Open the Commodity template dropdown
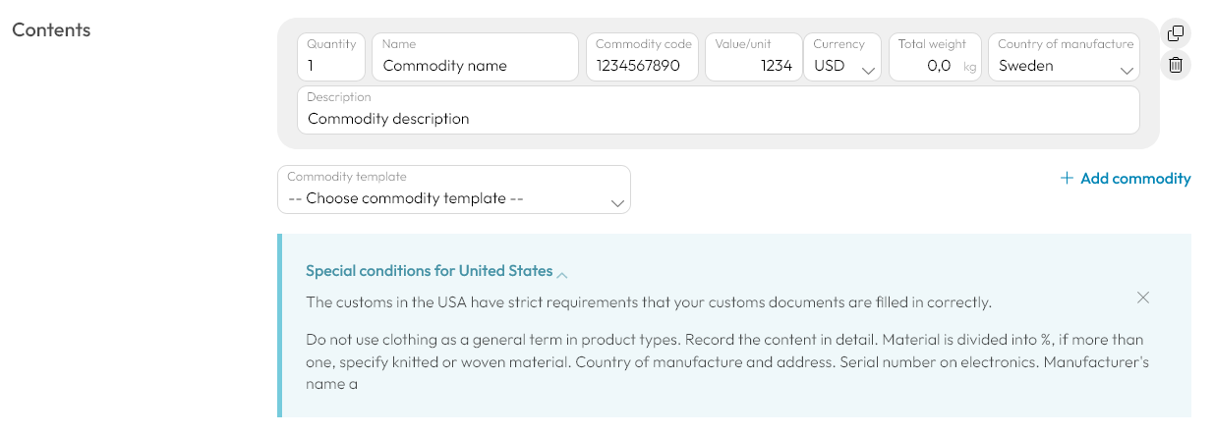Viewport: 1214px width, 435px height. pos(454,190)
